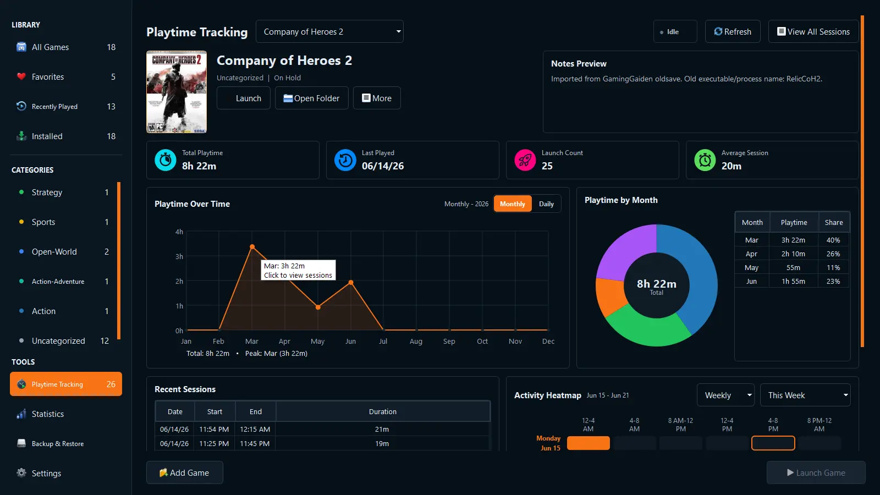Select the Action-Adventure category
Image resolution: width=880 pixels, height=495 pixels.
(x=63, y=282)
